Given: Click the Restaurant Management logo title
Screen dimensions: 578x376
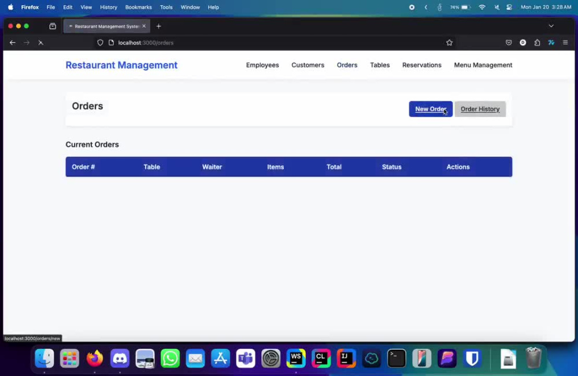Looking at the screenshot, I should pyautogui.click(x=121, y=65).
